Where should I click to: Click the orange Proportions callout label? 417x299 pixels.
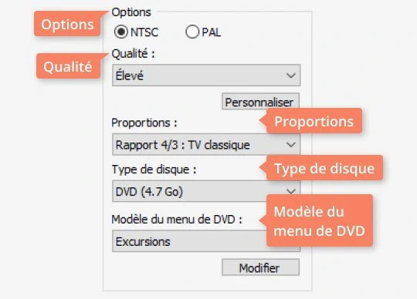pos(314,121)
